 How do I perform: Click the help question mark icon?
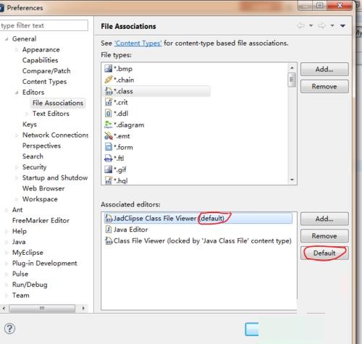click(x=9, y=329)
